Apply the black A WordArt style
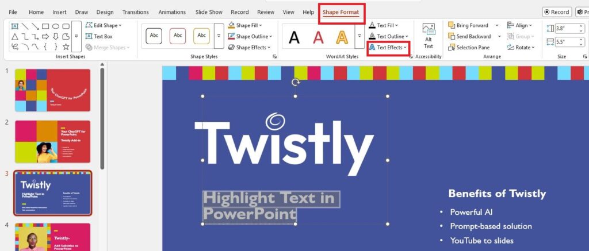The height and width of the screenshot is (251, 589). (x=294, y=37)
